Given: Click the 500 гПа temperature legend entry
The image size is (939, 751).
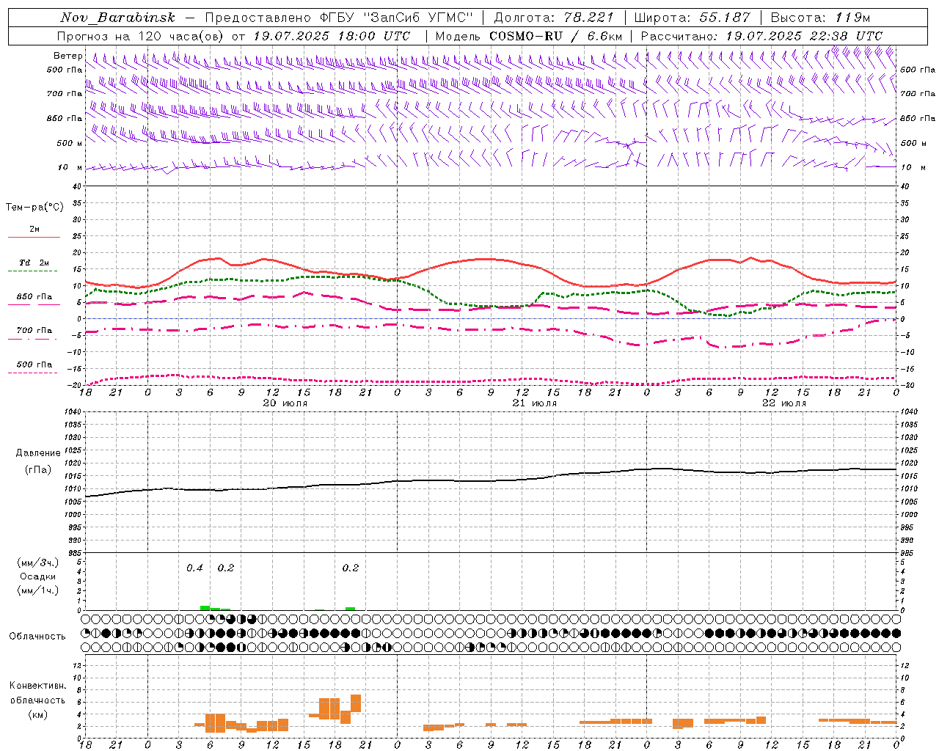Looking at the screenshot, I should pyautogui.click(x=34, y=364).
